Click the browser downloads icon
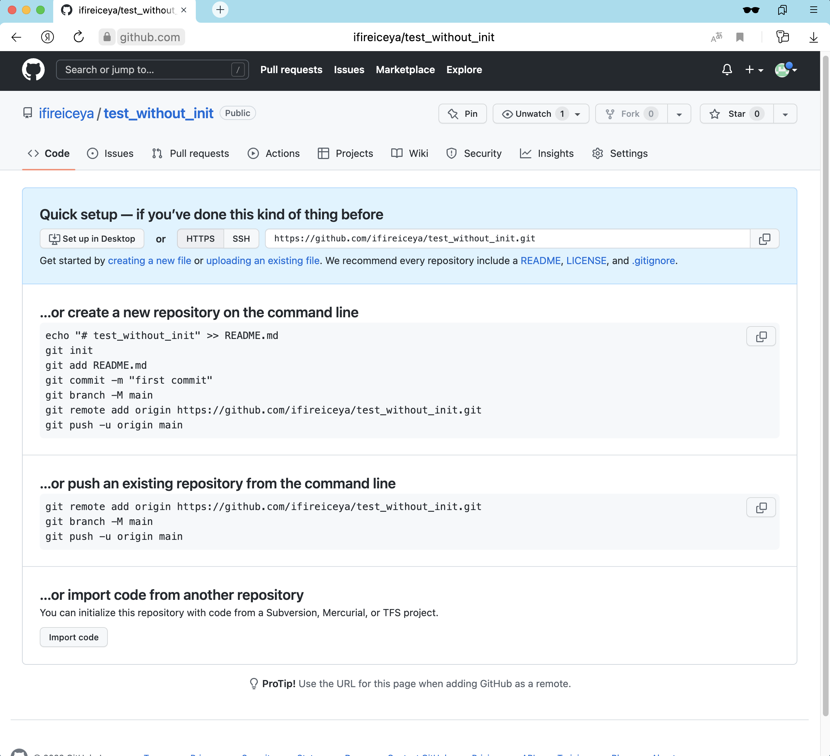 pos(813,38)
